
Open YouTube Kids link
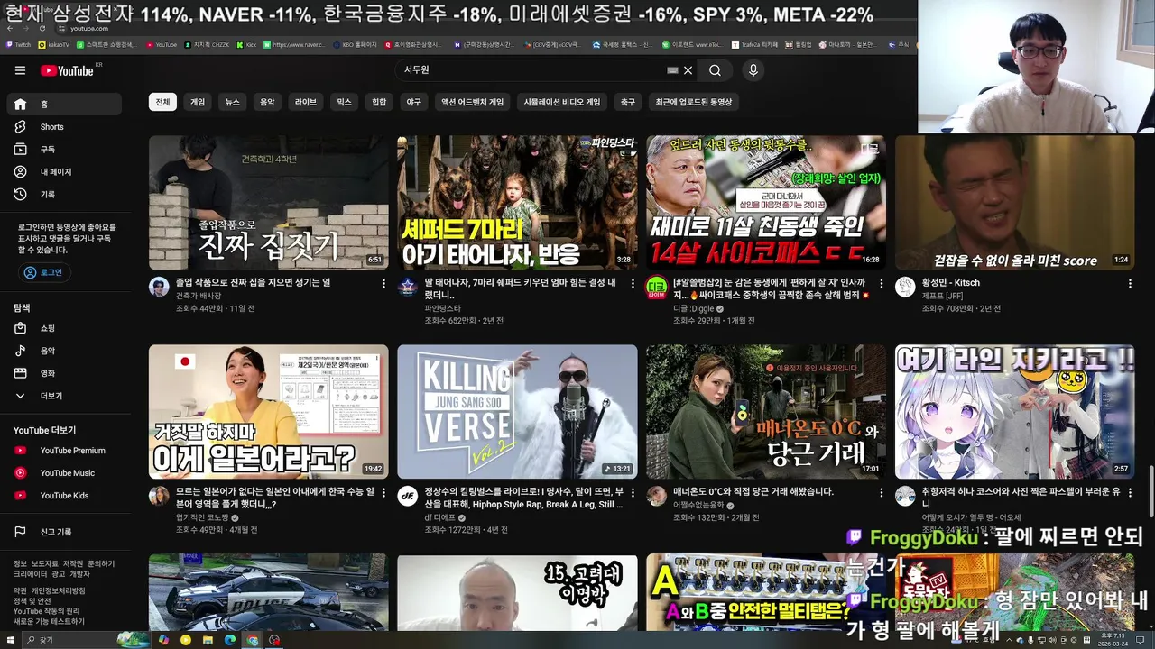(x=64, y=496)
